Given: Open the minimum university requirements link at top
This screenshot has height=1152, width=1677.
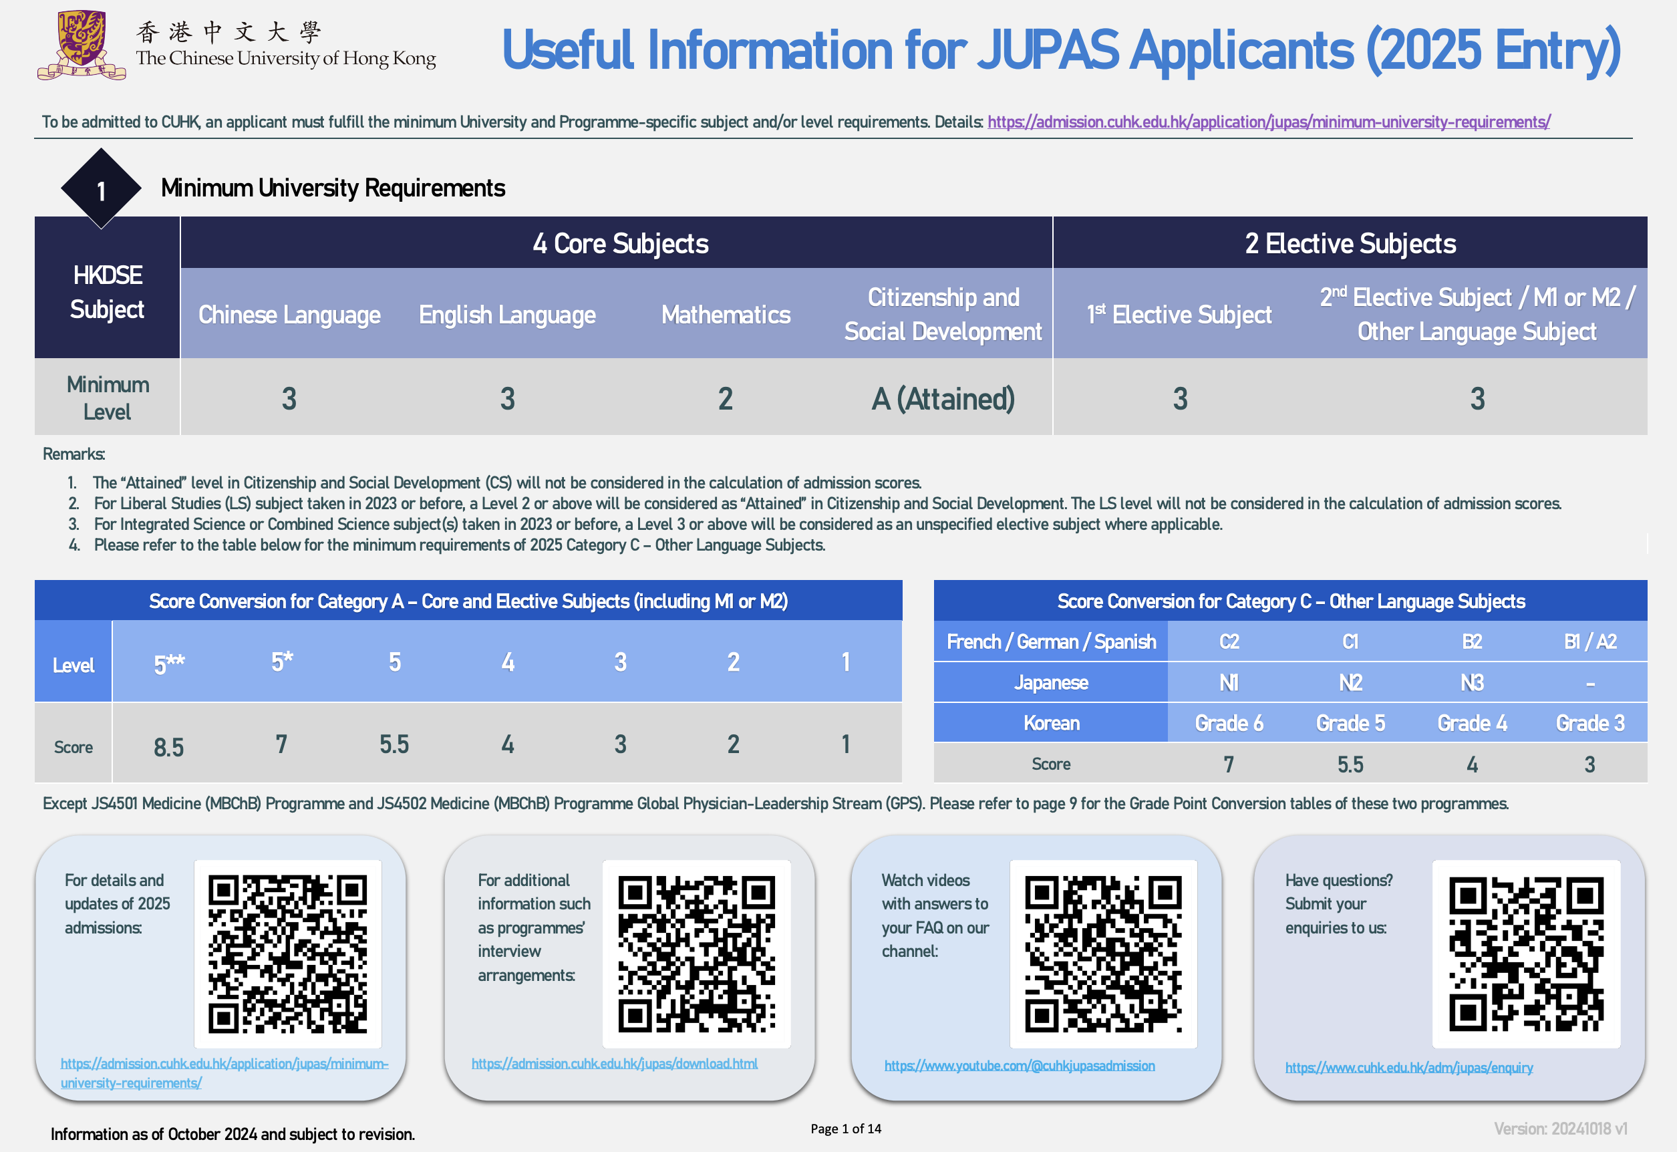Looking at the screenshot, I should (1269, 122).
